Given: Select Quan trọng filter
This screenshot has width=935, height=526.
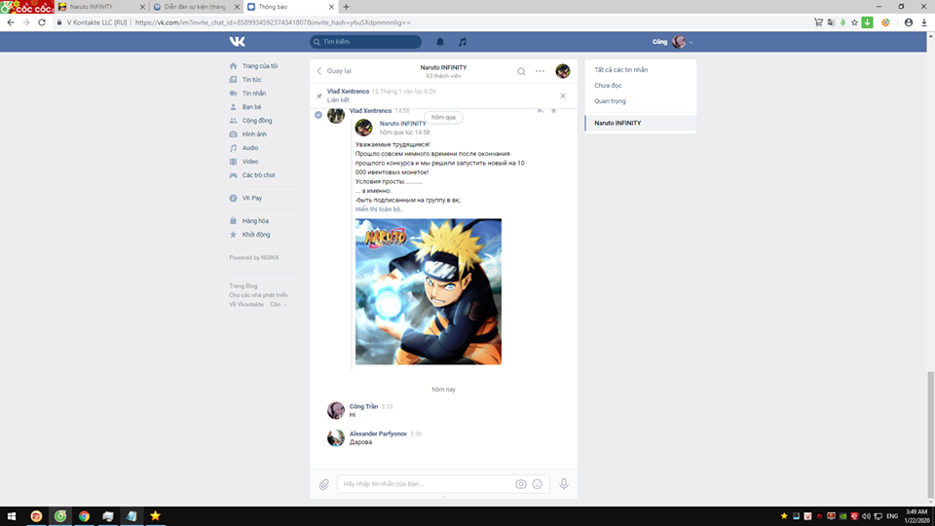Looking at the screenshot, I should [610, 100].
